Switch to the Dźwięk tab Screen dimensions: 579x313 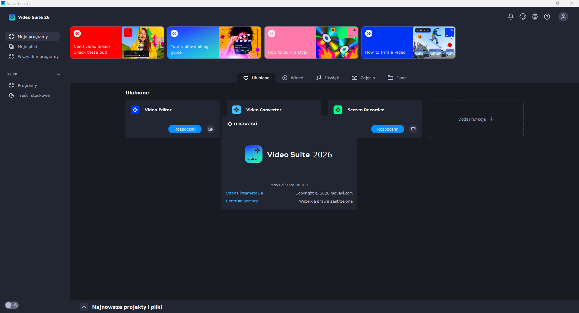tap(328, 78)
